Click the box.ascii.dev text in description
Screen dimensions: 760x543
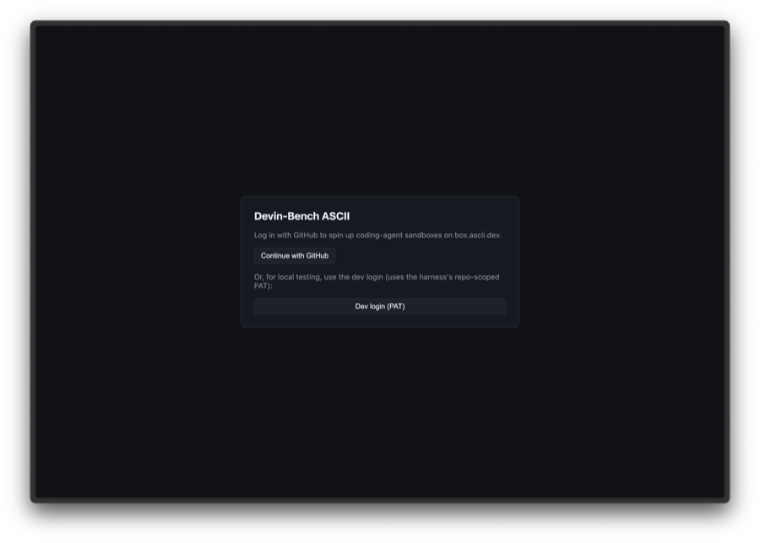click(477, 235)
